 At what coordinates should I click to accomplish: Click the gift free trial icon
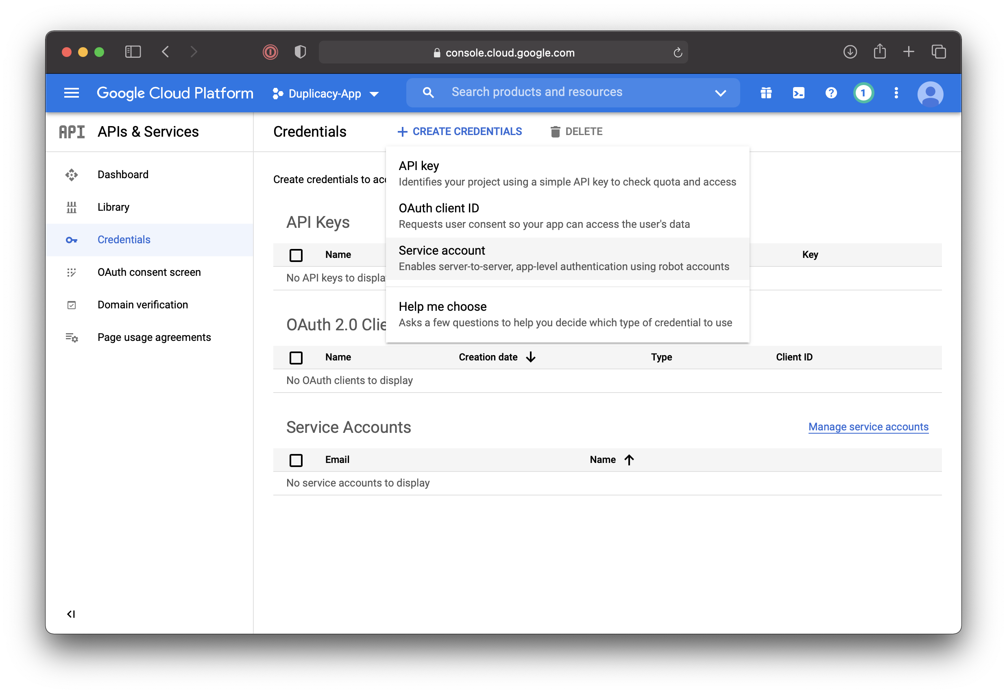pyautogui.click(x=766, y=93)
